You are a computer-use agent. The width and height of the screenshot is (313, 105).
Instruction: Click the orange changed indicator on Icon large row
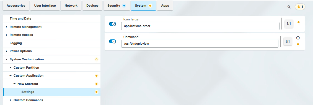tap(298, 22)
